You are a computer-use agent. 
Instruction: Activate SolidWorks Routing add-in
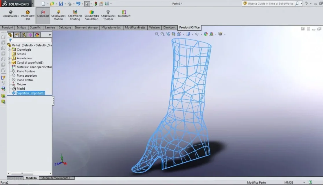pyautogui.click(x=75, y=15)
